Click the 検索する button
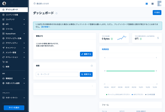The height and width of the screenshot is (112, 165). [86, 74]
